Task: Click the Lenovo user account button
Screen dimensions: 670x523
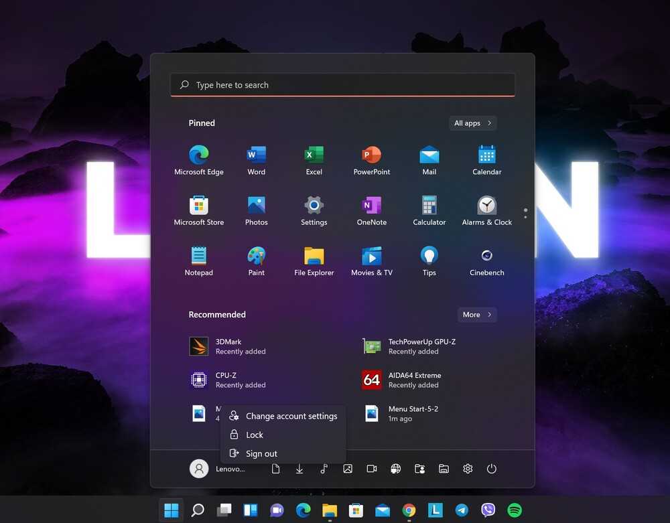Action: [x=216, y=469]
